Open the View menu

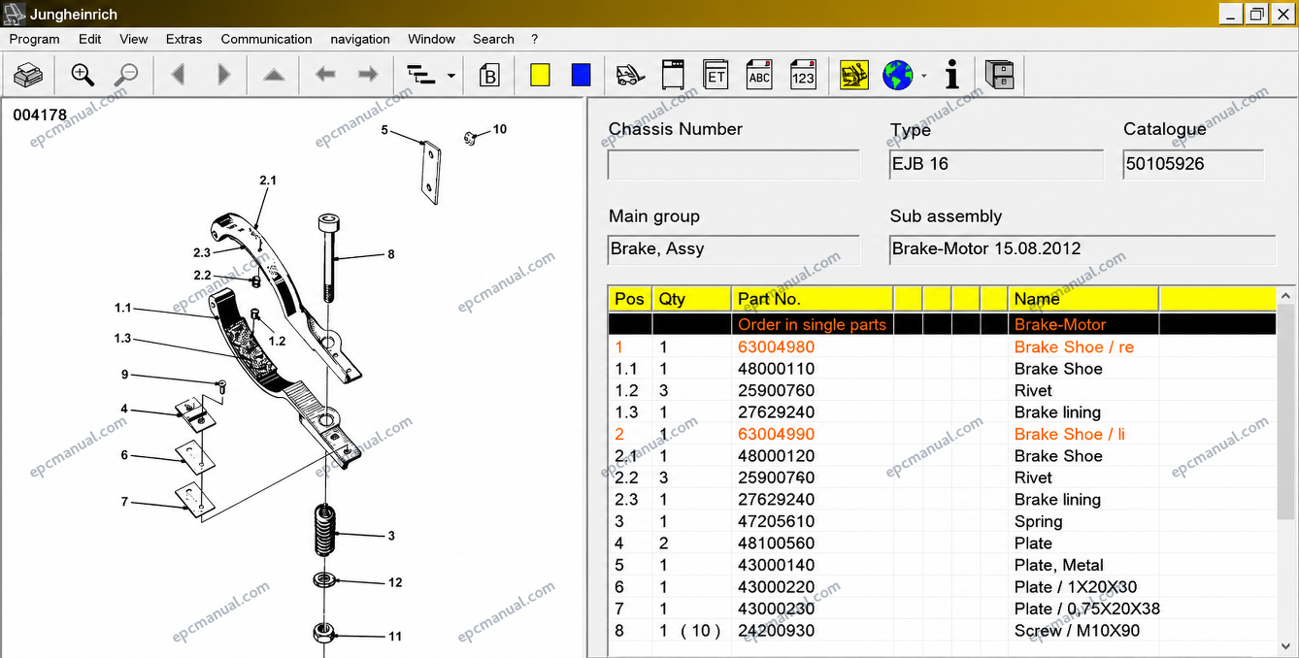[x=134, y=39]
